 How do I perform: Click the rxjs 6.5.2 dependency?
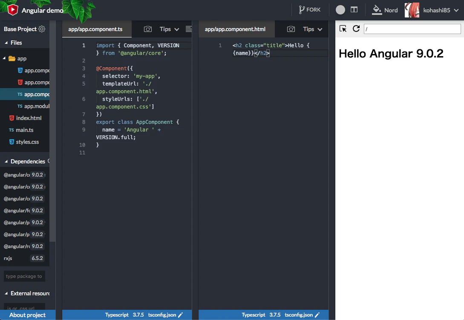(24, 258)
